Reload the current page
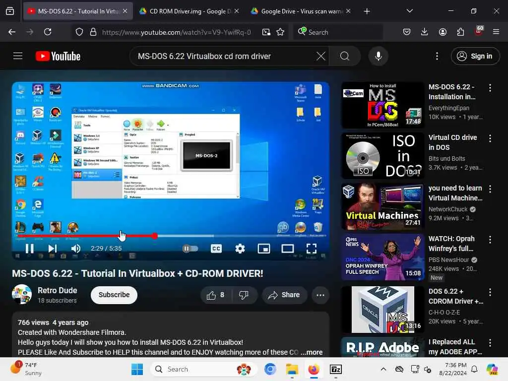This screenshot has width=508, height=381. tap(48, 32)
